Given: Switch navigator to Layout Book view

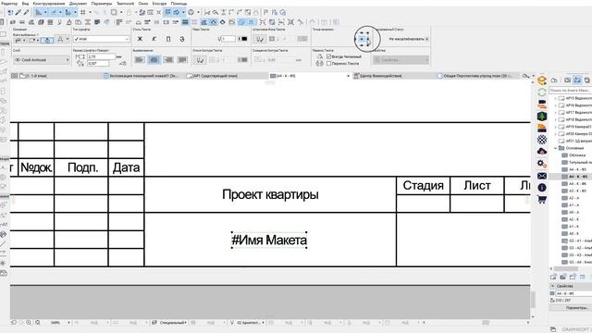Looking at the screenshot, I should [577, 80].
